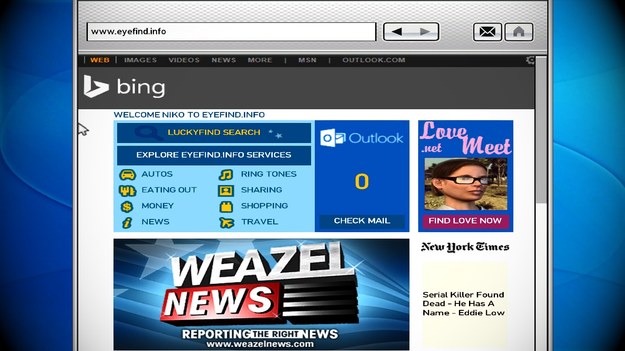This screenshot has height=351, width=625.
Task: Switch to the Images tab
Action: coord(140,60)
